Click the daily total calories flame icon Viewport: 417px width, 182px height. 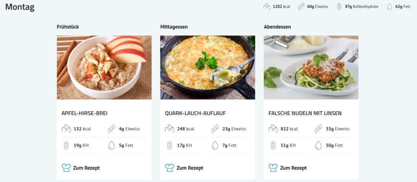point(267,6)
